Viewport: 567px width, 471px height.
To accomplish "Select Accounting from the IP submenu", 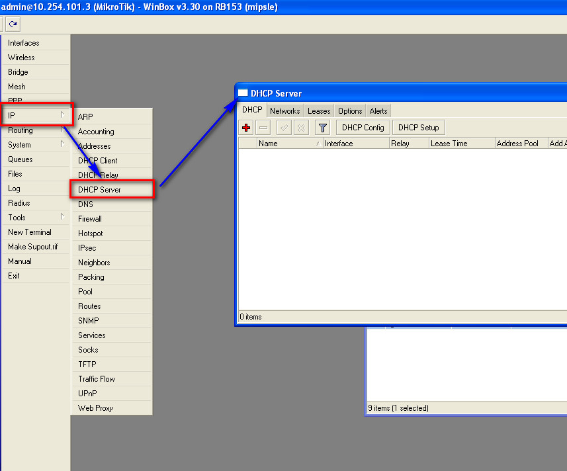I will point(112,132).
